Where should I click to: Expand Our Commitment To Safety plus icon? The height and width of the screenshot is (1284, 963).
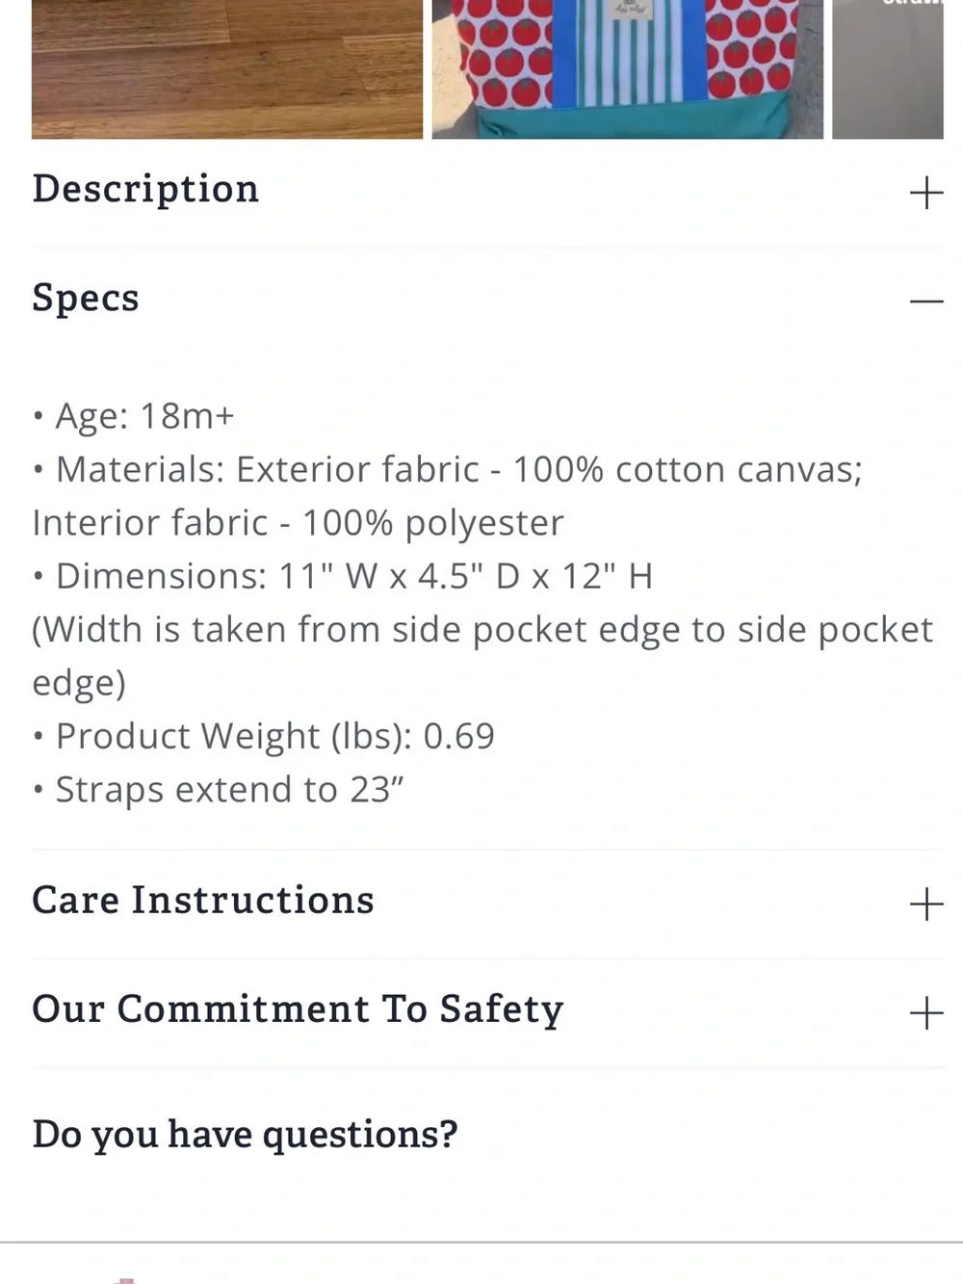[925, 1012]
